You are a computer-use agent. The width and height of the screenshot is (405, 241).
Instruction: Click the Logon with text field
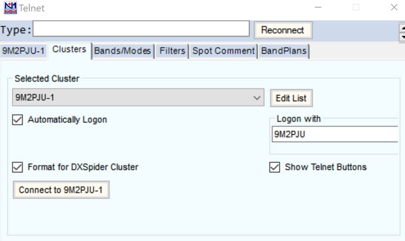335,134
